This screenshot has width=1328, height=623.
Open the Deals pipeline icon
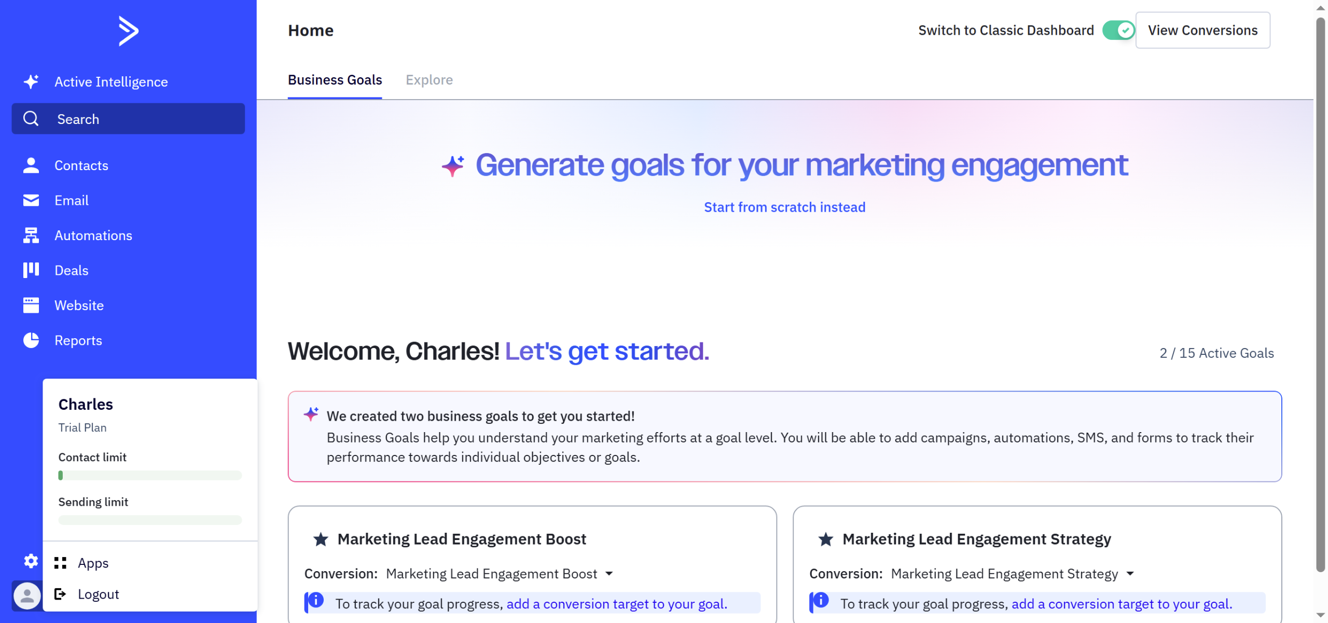click(31, 270)
